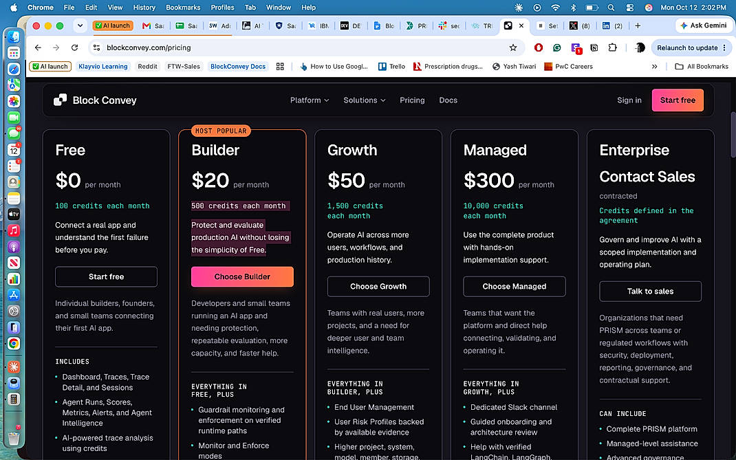Click the Choose Growth button
Viewport: 736px width, 460px height.
pos(378,286)
